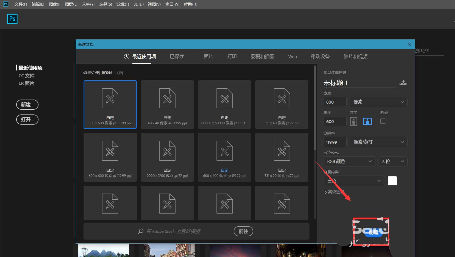The width and height of the screenshot is (455, 257).
Task: Click the small Ps icon in title bar
Action: point(6,4)
